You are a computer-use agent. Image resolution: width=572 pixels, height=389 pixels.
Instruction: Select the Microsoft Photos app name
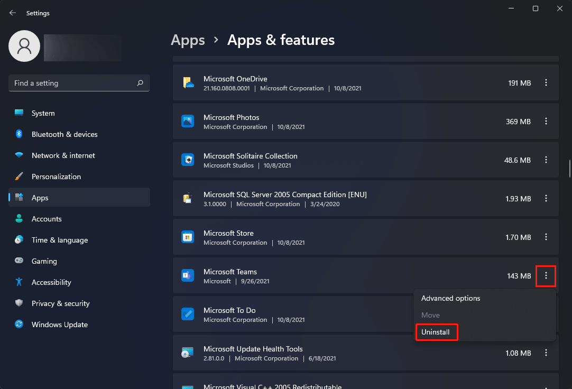(231, 117)
